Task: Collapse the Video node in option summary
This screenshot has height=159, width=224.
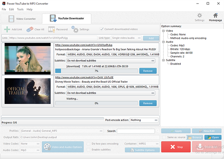Action: (164, 31)
